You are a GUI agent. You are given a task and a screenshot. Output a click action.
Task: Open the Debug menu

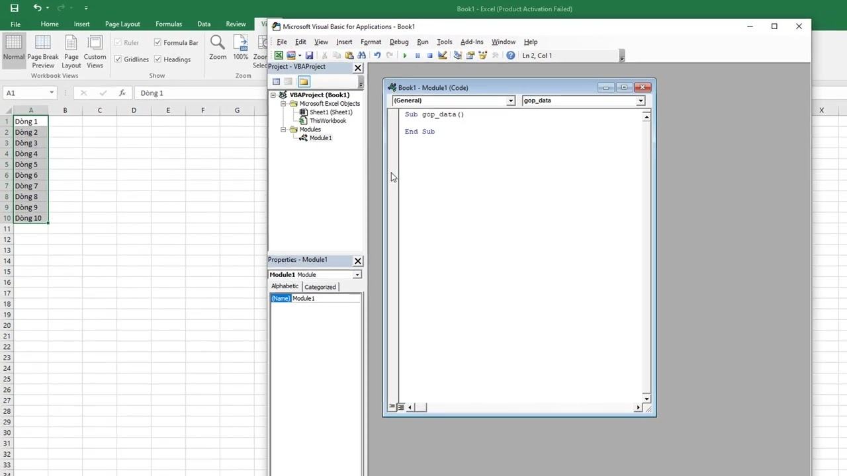click(x=399, y=42)
